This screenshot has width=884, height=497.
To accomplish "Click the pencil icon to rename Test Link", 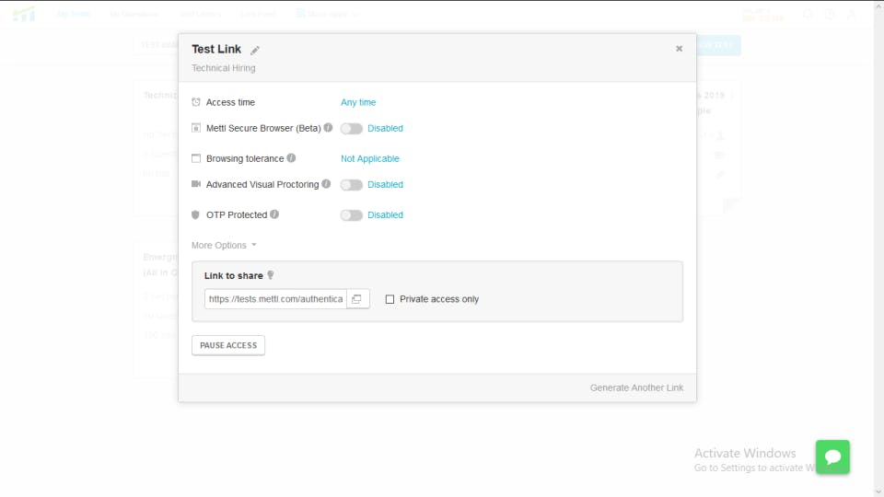I will click(255, 50).
